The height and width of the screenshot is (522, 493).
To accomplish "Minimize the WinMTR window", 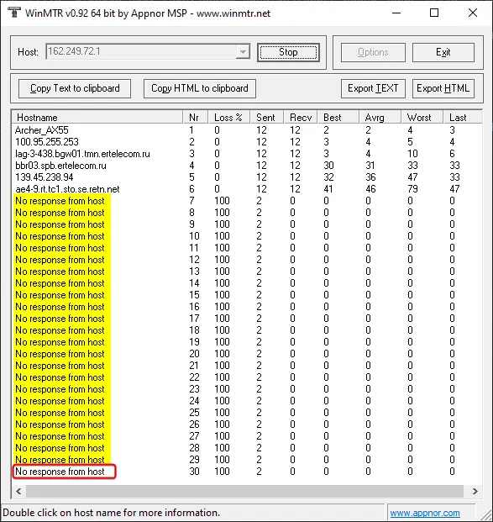I will pos(396,13).
